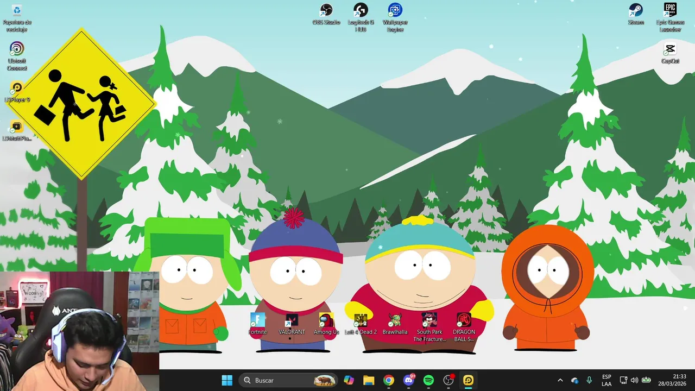Open CapCut desktop shortcut
Image resolution: width=695 pixels, height=391 pixels.
(670, 53)
